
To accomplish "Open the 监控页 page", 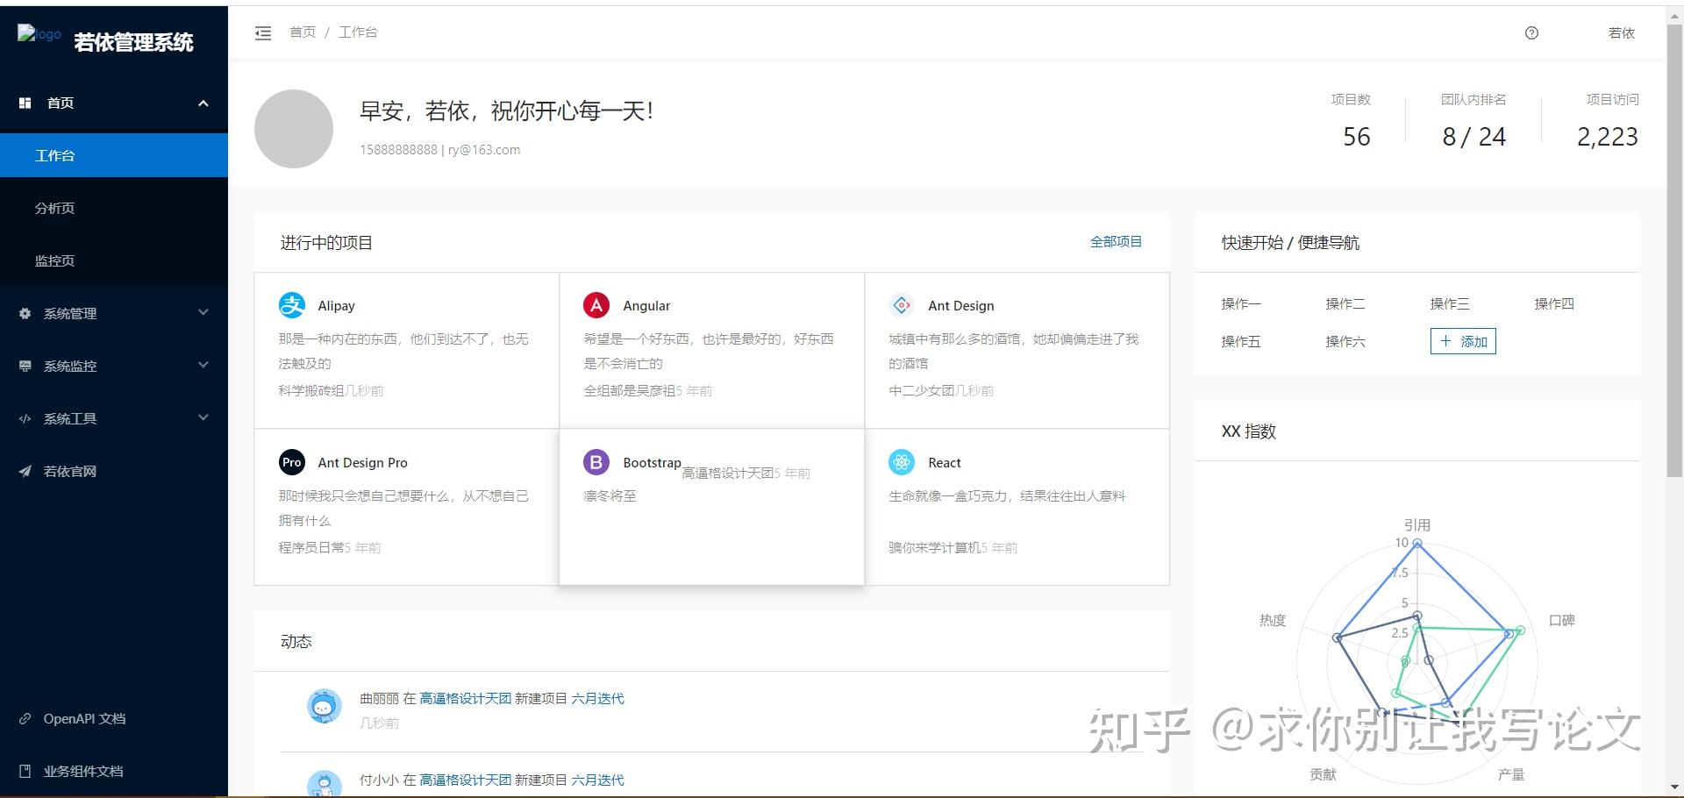I will (54, 260).
